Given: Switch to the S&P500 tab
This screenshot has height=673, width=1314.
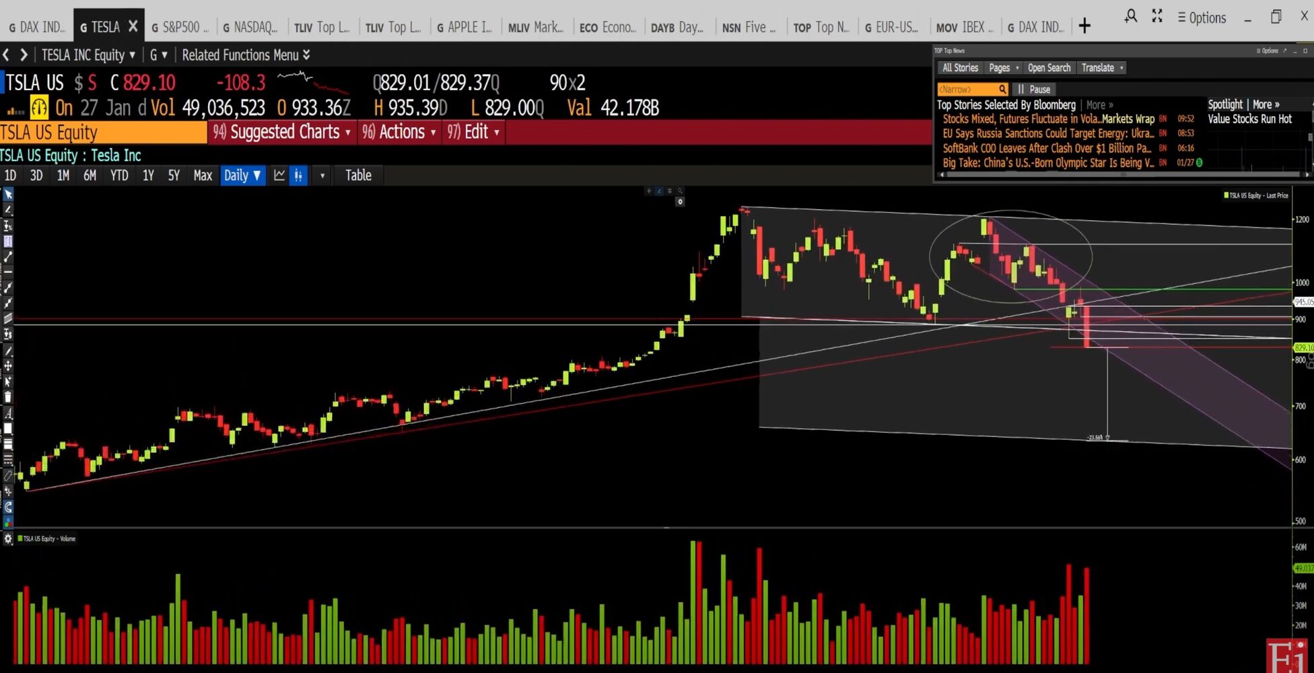Looking at the screenshot, I should coord(180,27).
